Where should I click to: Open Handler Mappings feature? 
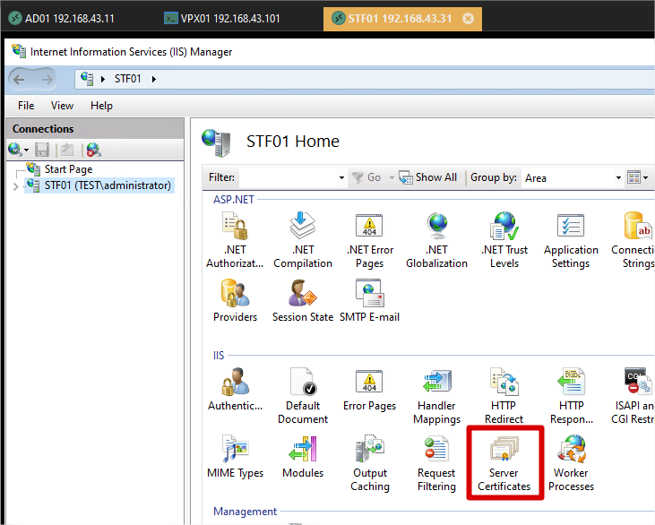(436, 396)
